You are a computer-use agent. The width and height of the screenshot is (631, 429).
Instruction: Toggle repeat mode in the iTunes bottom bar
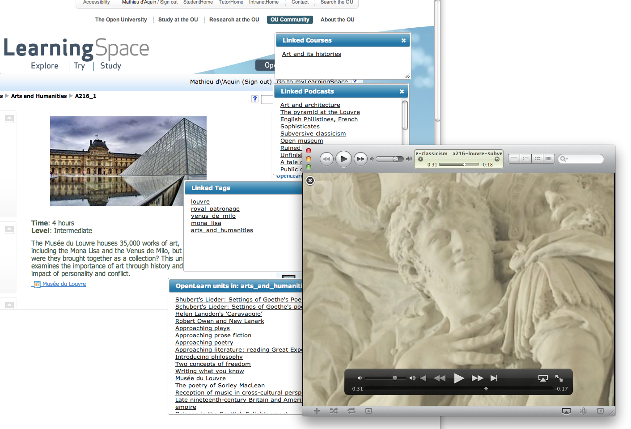click(x=351, y=411)
